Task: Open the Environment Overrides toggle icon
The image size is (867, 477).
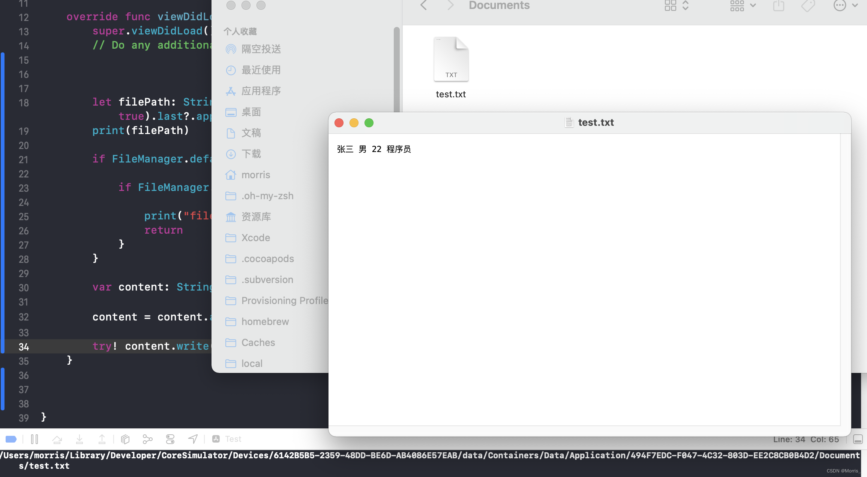Action: tap(170, 439)
